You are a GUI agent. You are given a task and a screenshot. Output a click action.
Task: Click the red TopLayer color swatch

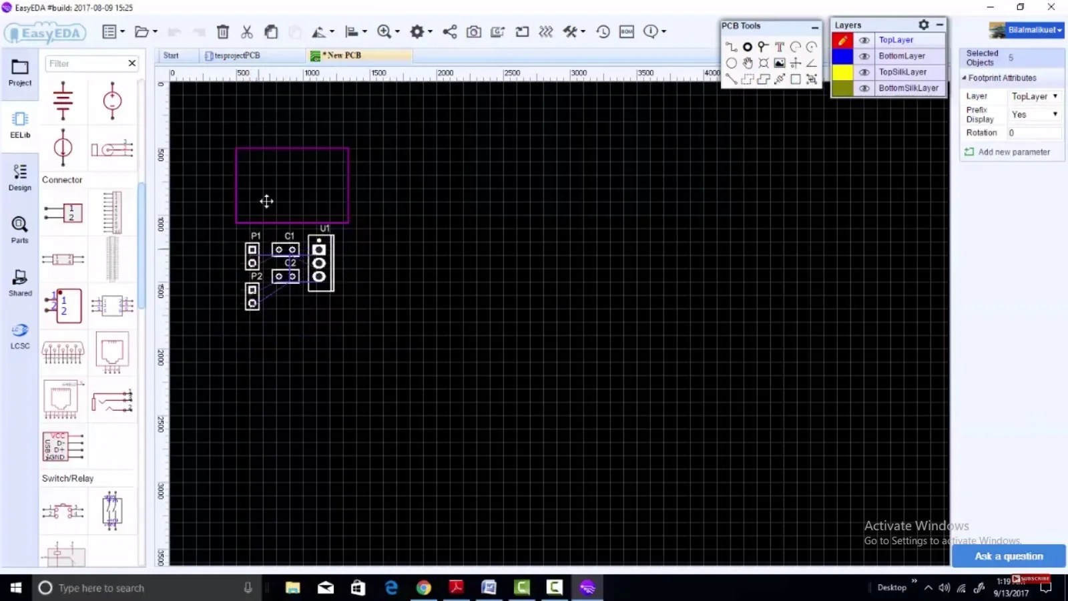[x=842, y=40]
